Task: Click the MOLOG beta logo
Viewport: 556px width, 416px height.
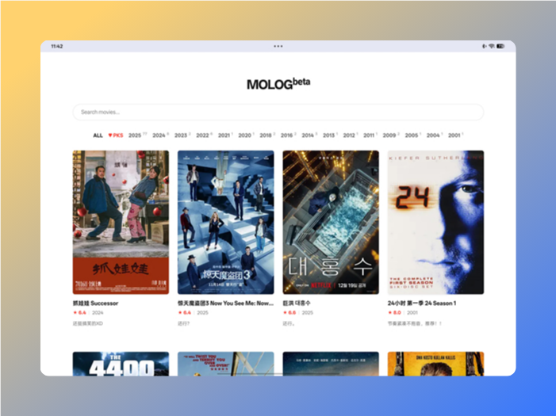Action: [x=278, y=84]
